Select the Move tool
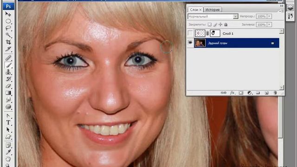 (8, 14)
